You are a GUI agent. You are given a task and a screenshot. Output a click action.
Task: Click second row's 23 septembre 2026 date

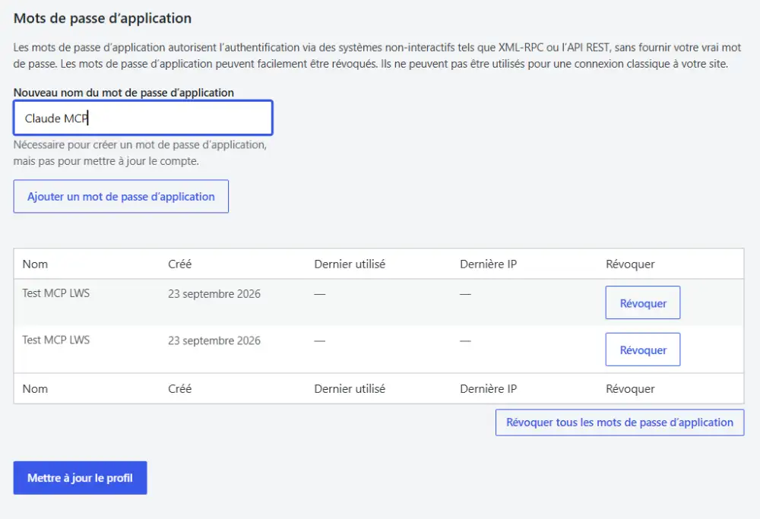[214, 340]
